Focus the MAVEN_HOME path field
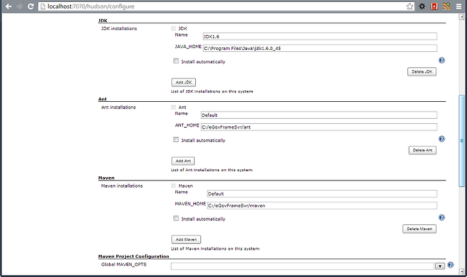467x277 pixels. [322, 206]
